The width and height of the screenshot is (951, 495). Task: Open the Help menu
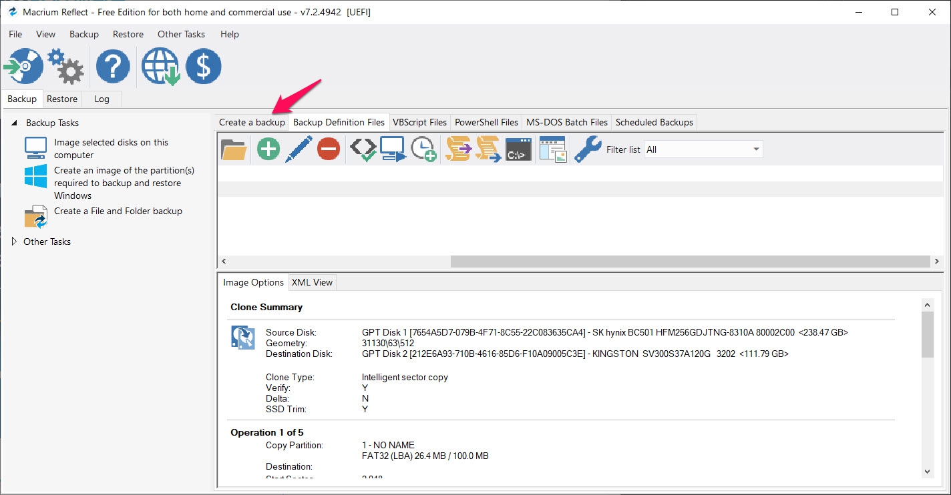click(x=230, y=34)
